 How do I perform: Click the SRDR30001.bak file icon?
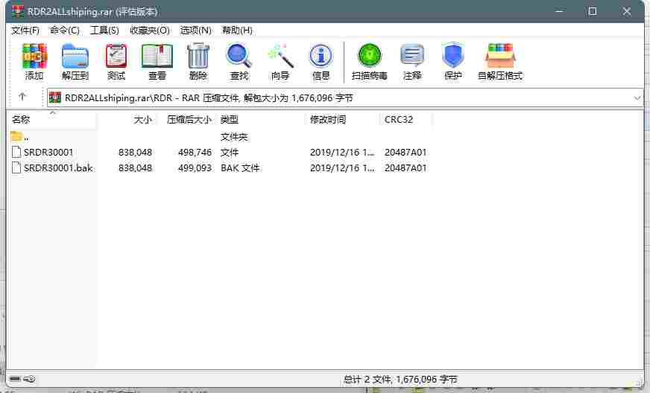point(16,167)
